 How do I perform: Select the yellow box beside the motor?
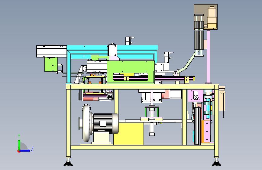point(128,133)
